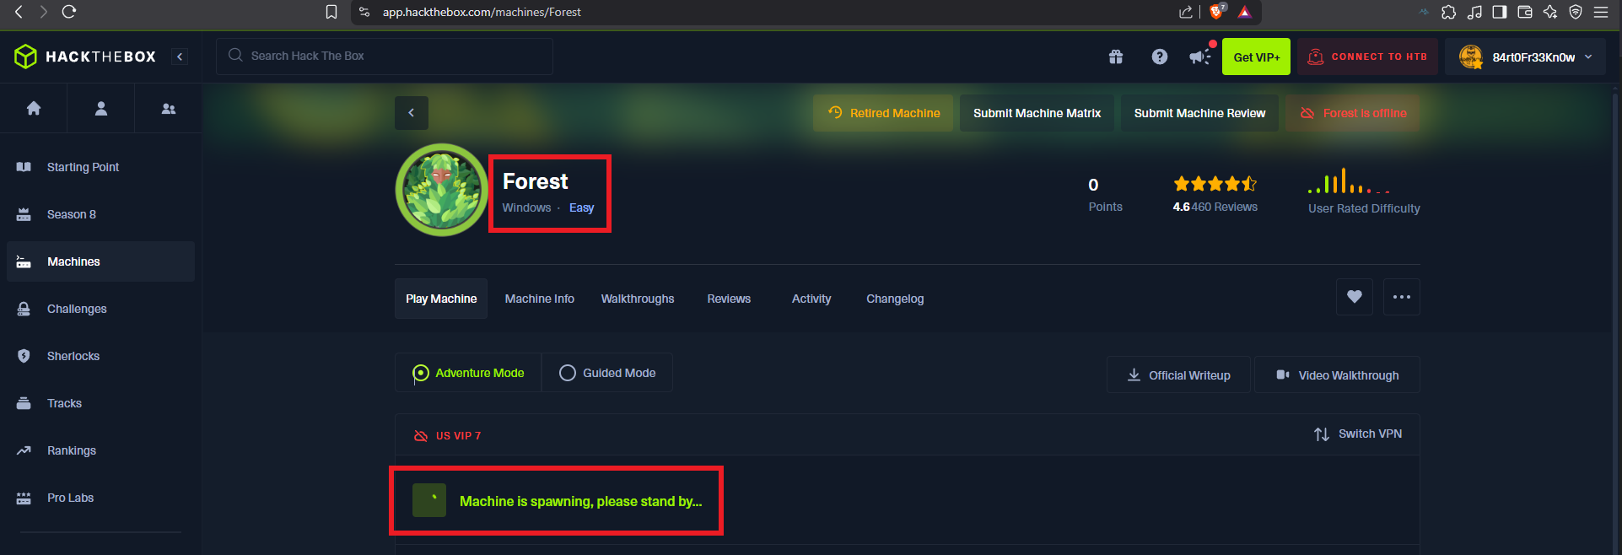Download the Official Writeup
This screenshot has height=555, width=1622.
[1178, 374]
